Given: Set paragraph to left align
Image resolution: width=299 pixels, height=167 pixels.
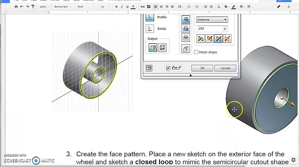Looking at the screenshot, I should coord(156,7).
